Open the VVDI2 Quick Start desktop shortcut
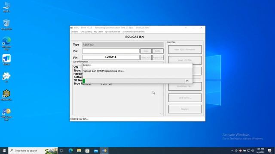The width and height of the screenshot is (275, 154). [6, 114]
